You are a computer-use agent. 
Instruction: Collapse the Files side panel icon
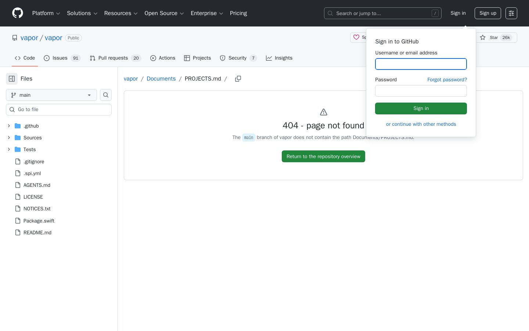coord(12,79)
